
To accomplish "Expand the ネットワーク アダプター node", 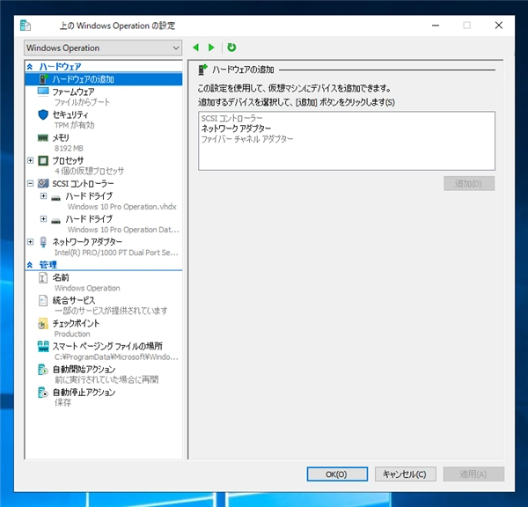I will click(x=30, y=241).
